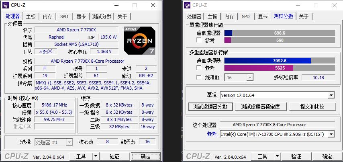343x162 pixels.
Task: Open 显卡 tab in right window
Action: coord(263,16)
